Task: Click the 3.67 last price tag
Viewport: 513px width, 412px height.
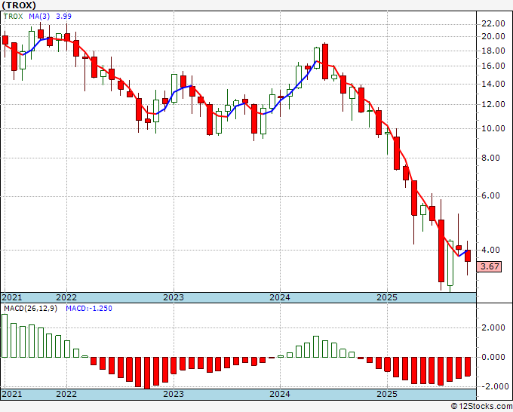Action: [489, 266]
